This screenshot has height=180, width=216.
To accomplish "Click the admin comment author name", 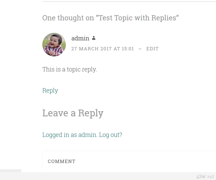I will [80, 38].
